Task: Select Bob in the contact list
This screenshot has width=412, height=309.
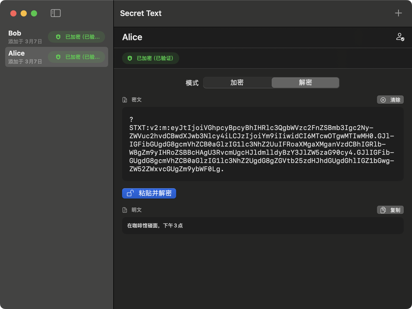Action: click(x=26, y=37)
